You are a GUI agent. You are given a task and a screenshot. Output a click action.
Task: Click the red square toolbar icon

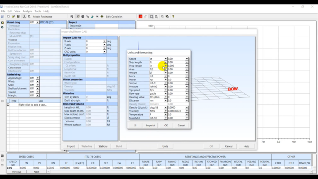[x=140, y=17]
